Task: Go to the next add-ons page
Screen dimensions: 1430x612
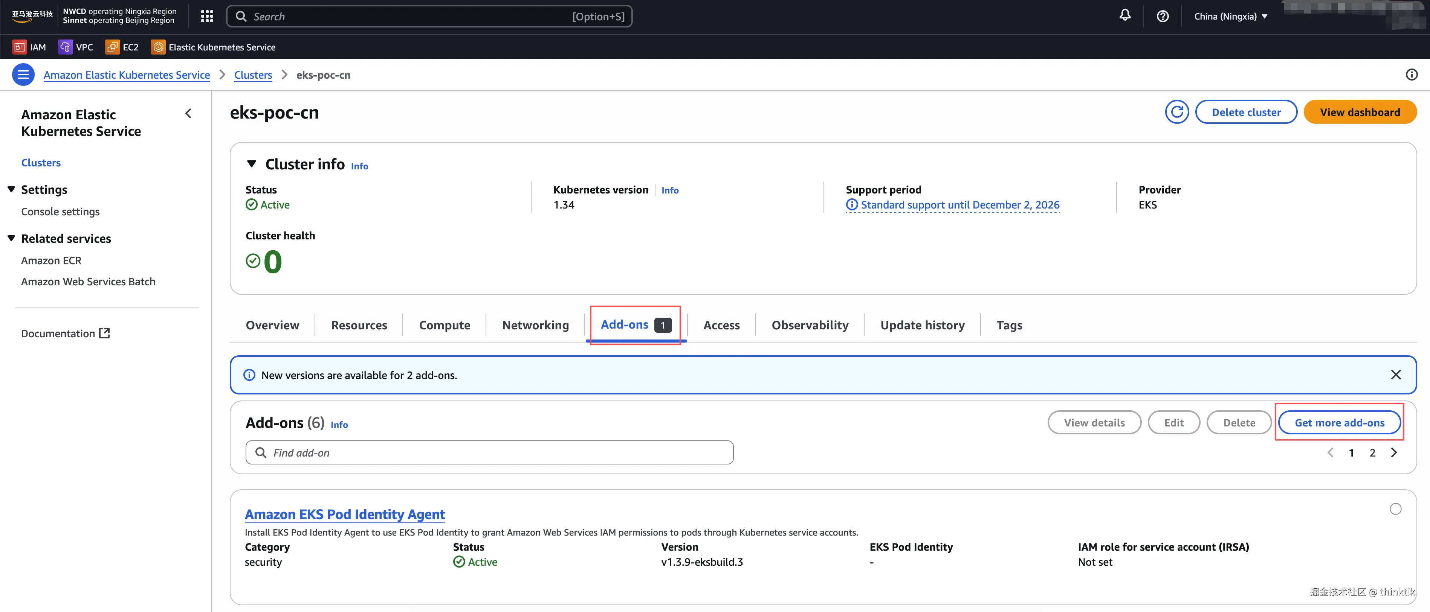Action: [x=1393, y=453]
